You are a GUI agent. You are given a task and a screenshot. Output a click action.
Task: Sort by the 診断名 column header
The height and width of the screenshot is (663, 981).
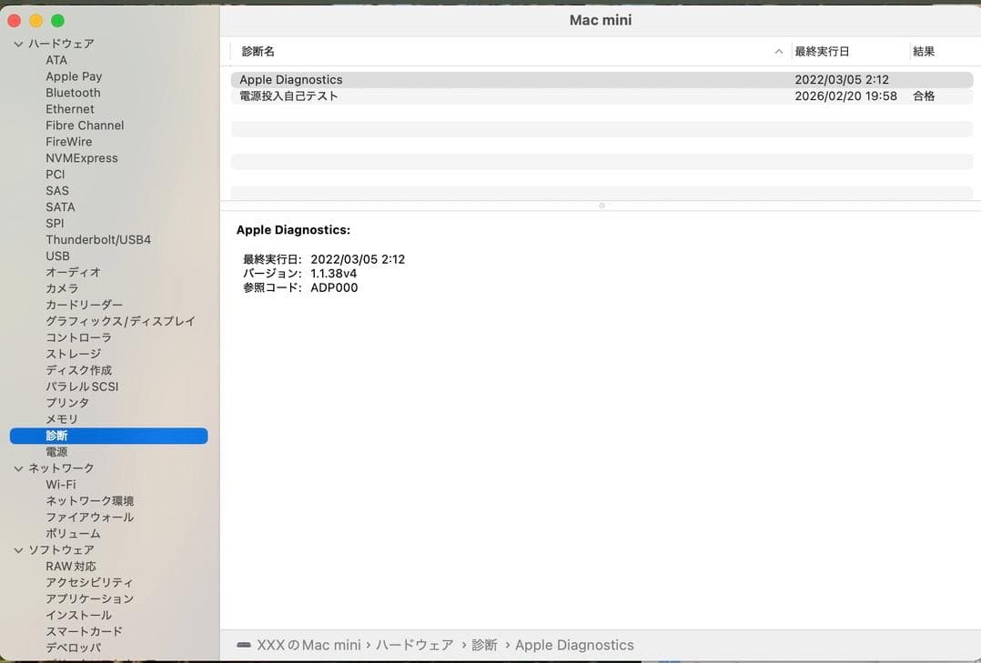[258, 51]
